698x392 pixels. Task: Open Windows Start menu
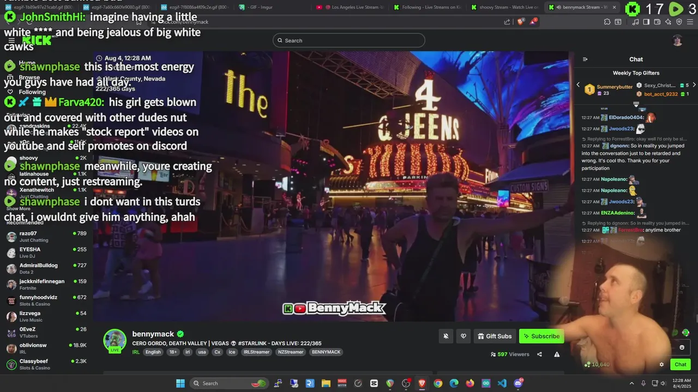click(x=180, y=383)
